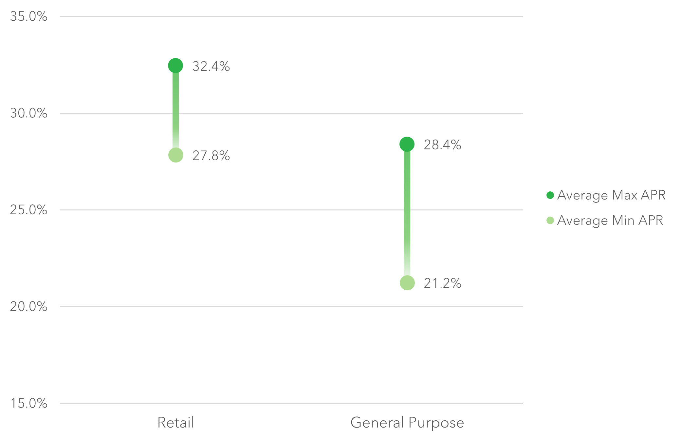This screenshot has width=681, height=441.
Task: Select the 25.0% y-axis tick label
Action: click(29, 210)
